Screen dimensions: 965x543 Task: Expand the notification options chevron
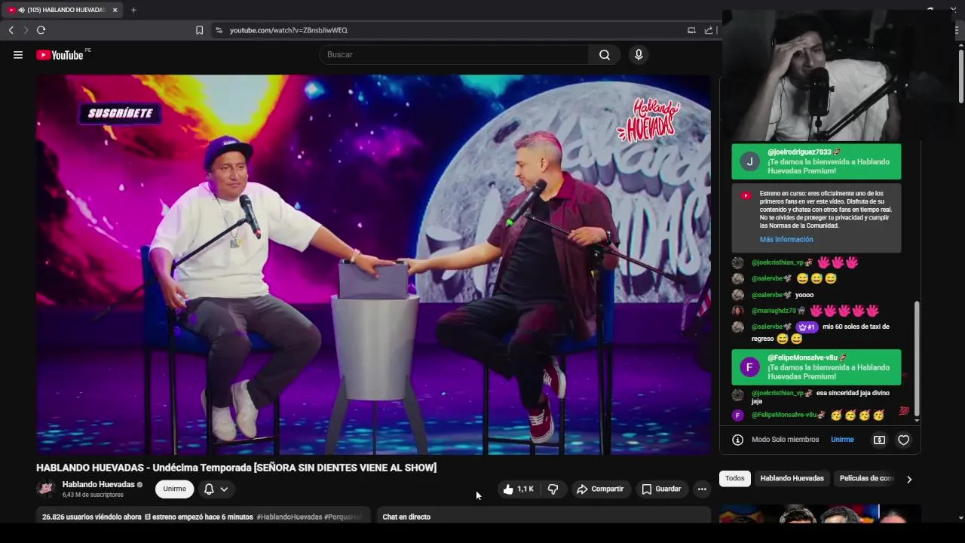point(224,489)
